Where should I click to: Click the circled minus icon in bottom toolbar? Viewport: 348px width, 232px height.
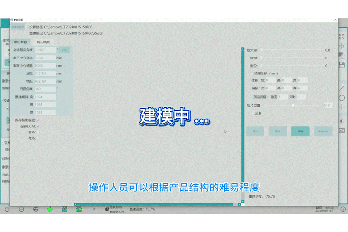pos(21,209)
